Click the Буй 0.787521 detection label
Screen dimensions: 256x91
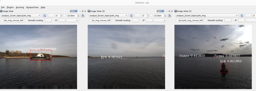tap(111, 57)
